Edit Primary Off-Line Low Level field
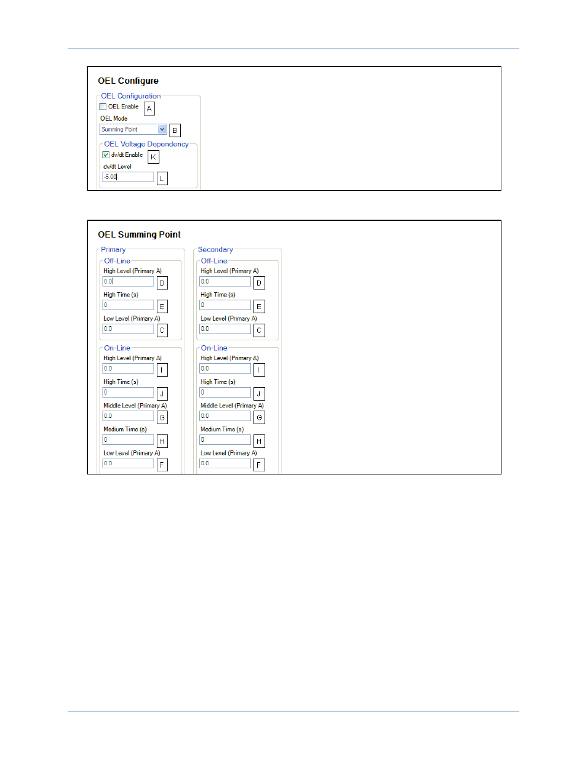This screenshot has height=760, width=587. click(128, 329)
